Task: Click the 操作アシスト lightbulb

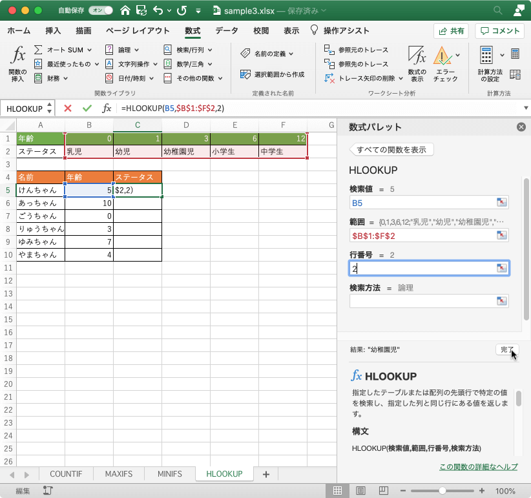Action: [x=314, y=30]
